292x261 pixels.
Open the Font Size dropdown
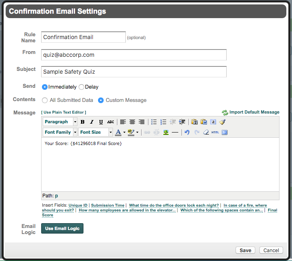click(95, 132)
